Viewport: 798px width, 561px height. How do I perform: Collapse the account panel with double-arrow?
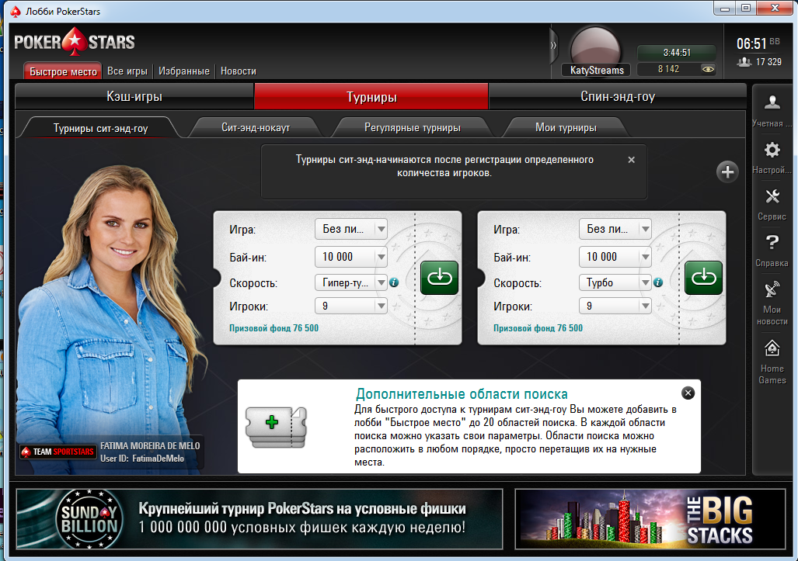pos(553,45)
